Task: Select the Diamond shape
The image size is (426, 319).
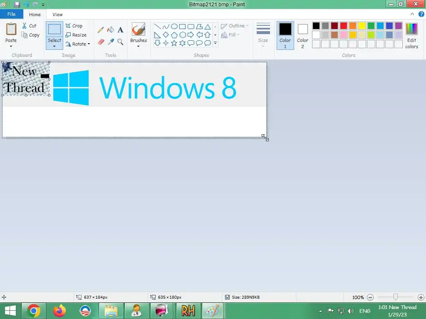Action: (166, 35)
